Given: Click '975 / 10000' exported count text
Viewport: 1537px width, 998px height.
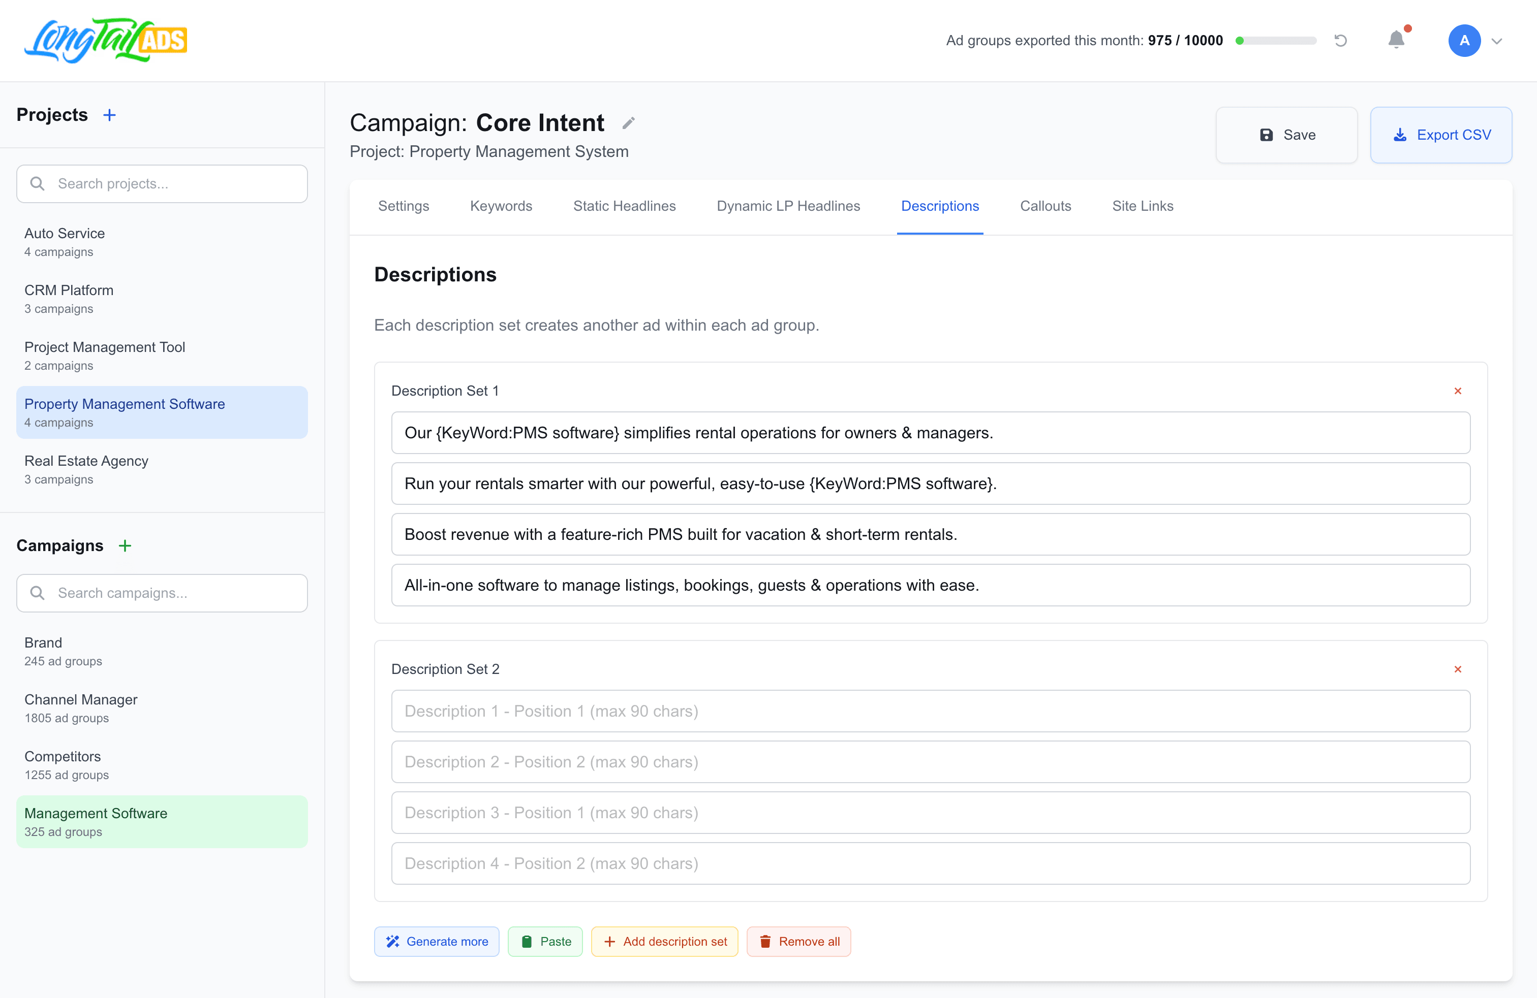Looking at the screenshot, I should point(1185,41).
